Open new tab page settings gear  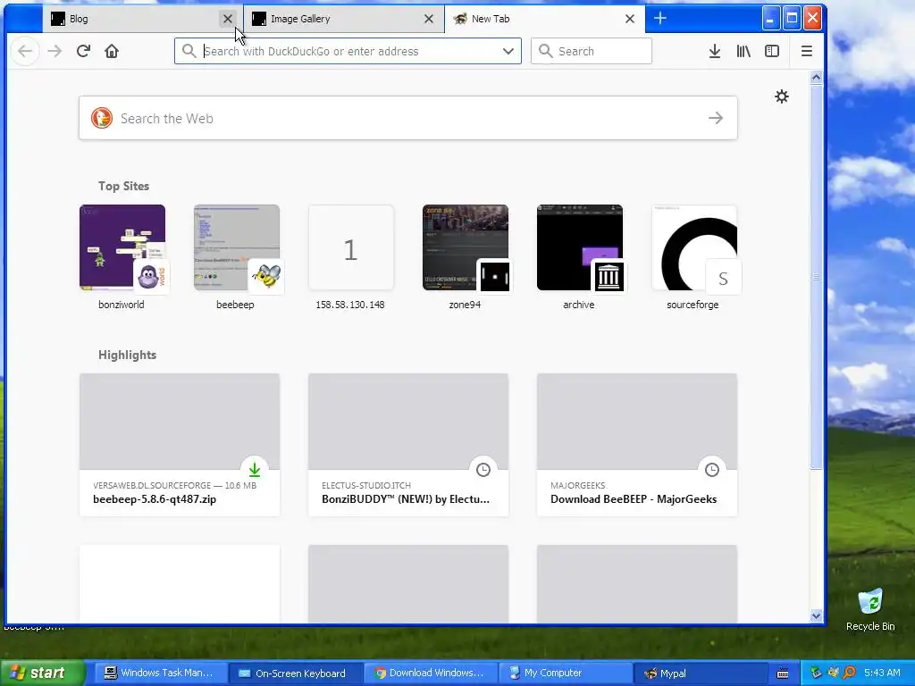pyautogui.click(x=781, y=96)
